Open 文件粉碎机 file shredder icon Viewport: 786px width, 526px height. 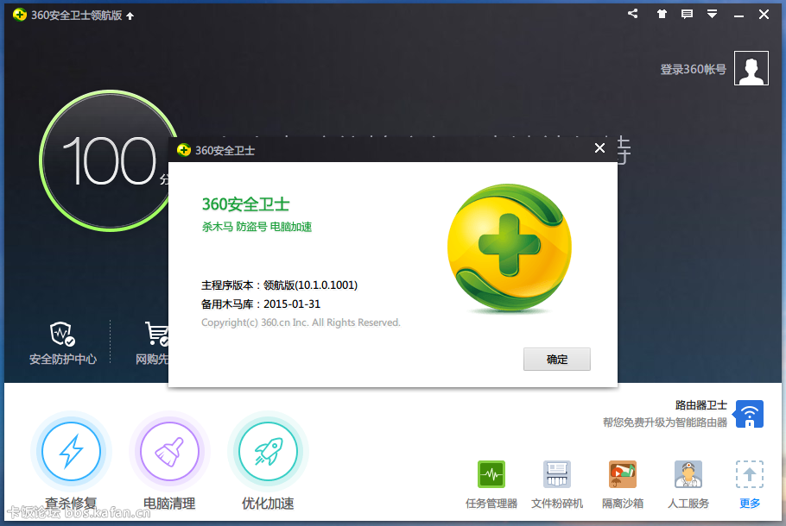(557, 474)
